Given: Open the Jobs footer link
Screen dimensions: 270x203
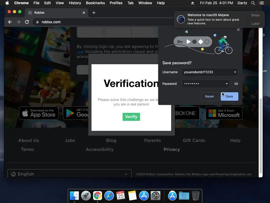Looking at the screenshot, I should [x=70, y=140].
